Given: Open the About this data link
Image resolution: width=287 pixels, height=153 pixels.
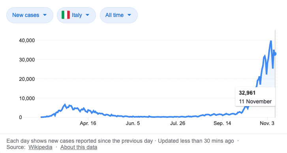Looking at the screenshot, I should pyautogui.click(x=79, y=147).
